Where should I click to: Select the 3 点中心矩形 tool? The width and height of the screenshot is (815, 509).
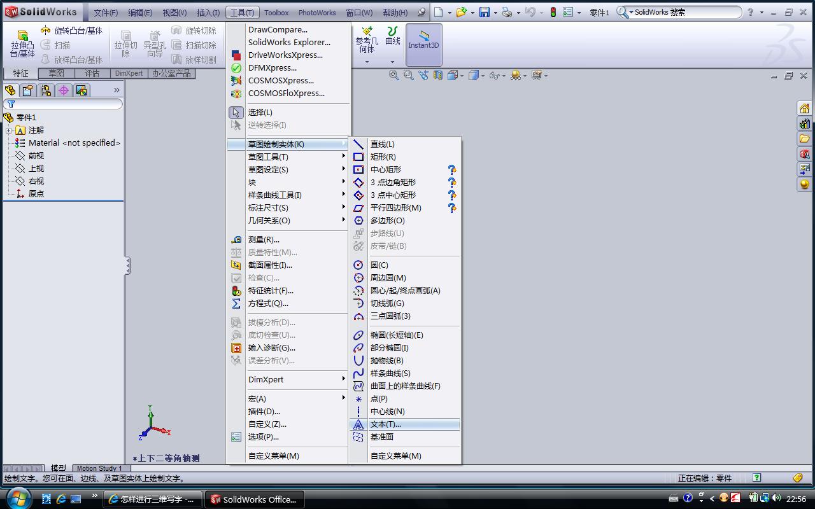[405, 195]
